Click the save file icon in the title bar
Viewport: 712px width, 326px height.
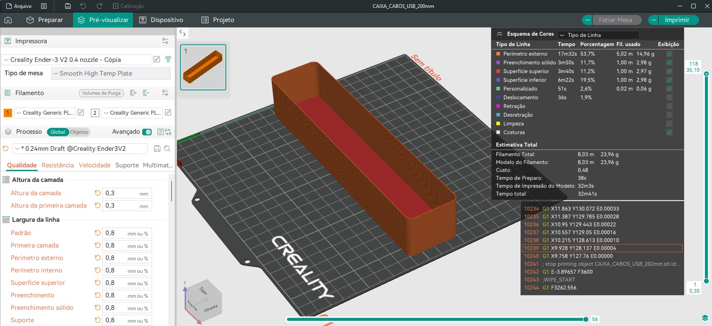tap(68, 6)
